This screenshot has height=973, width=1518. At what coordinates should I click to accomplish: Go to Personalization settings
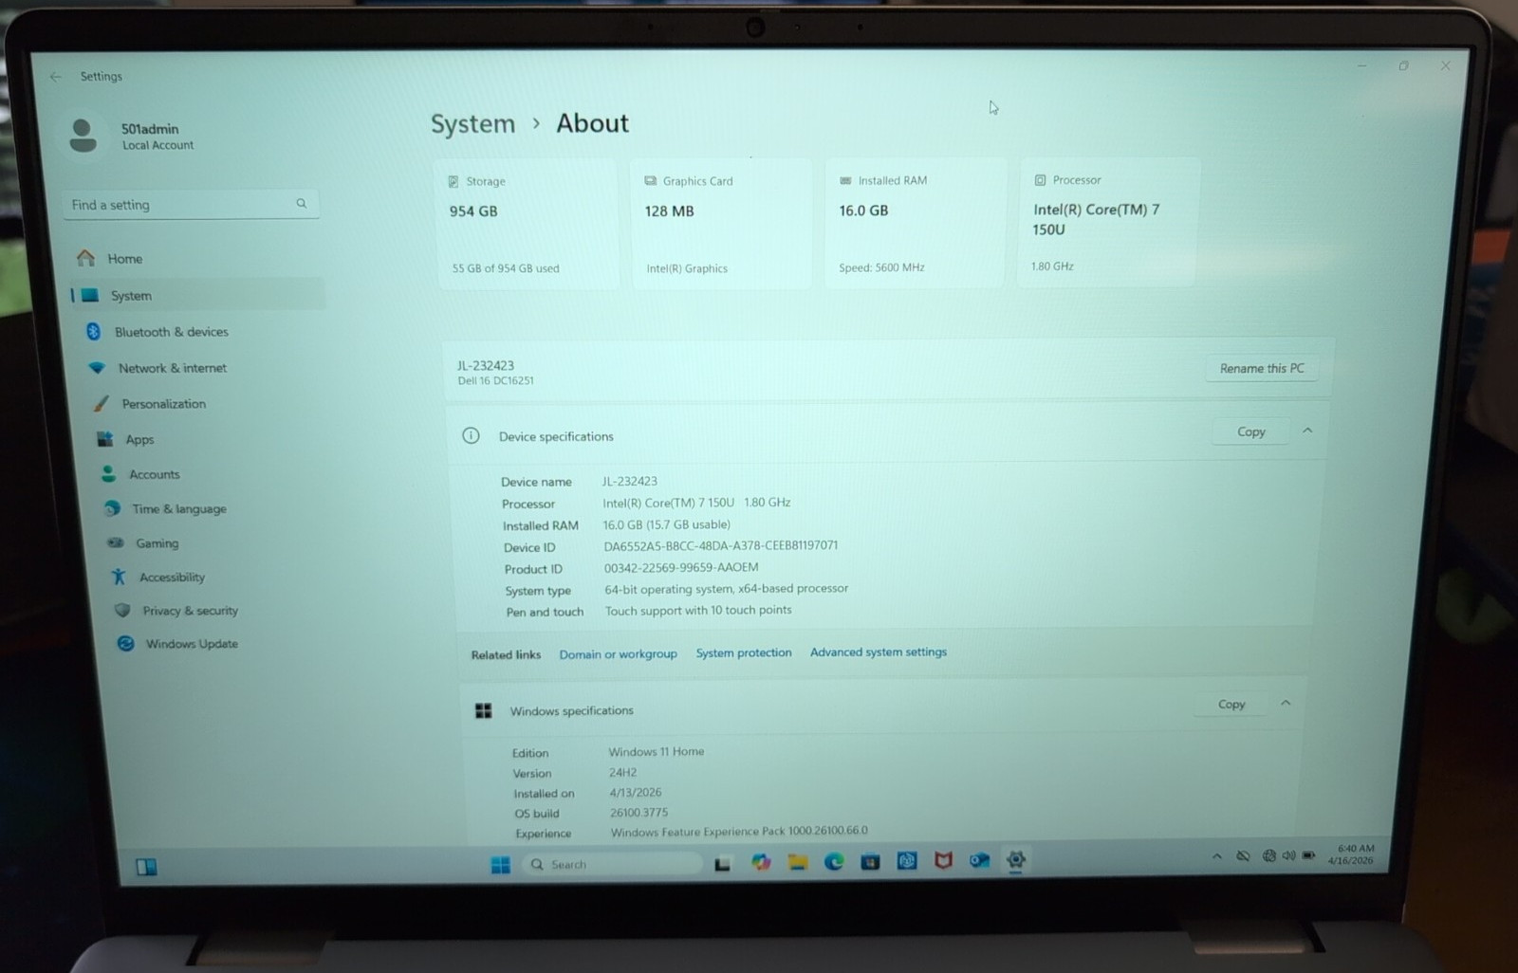163,404
